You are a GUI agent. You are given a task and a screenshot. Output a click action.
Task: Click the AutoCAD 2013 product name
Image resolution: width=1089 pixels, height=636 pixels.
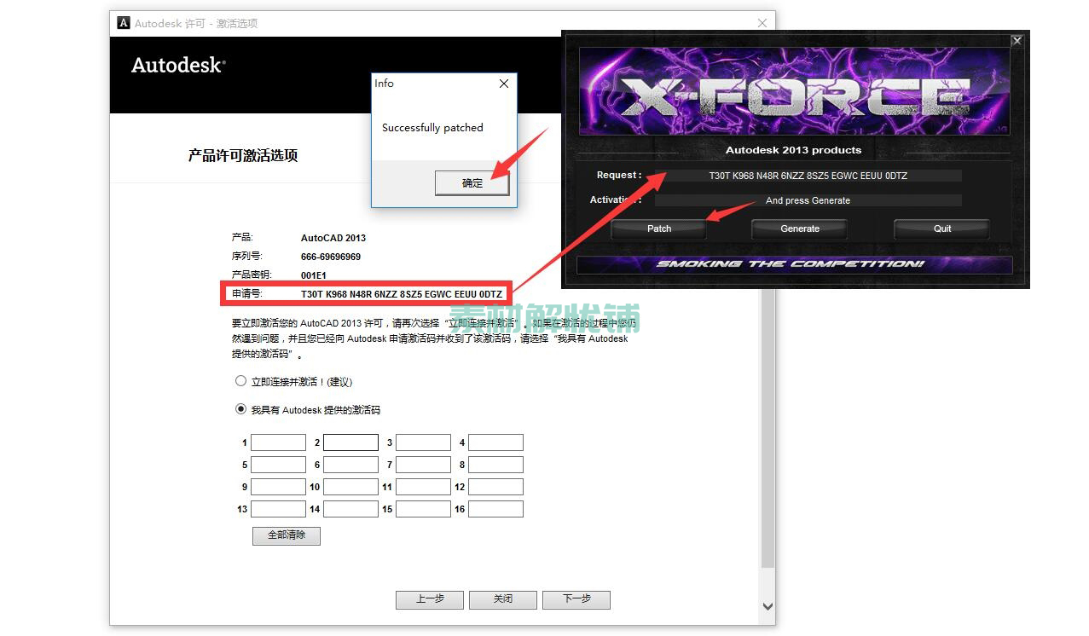[x=333, y=238]
